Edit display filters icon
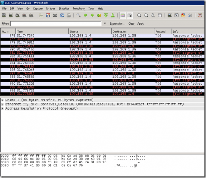This screenshot has height=178, width=206. pos(176,15)
